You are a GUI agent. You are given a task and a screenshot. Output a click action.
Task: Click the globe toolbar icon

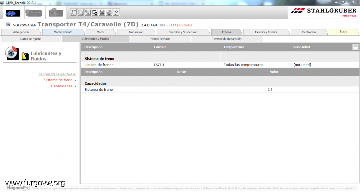109,12
